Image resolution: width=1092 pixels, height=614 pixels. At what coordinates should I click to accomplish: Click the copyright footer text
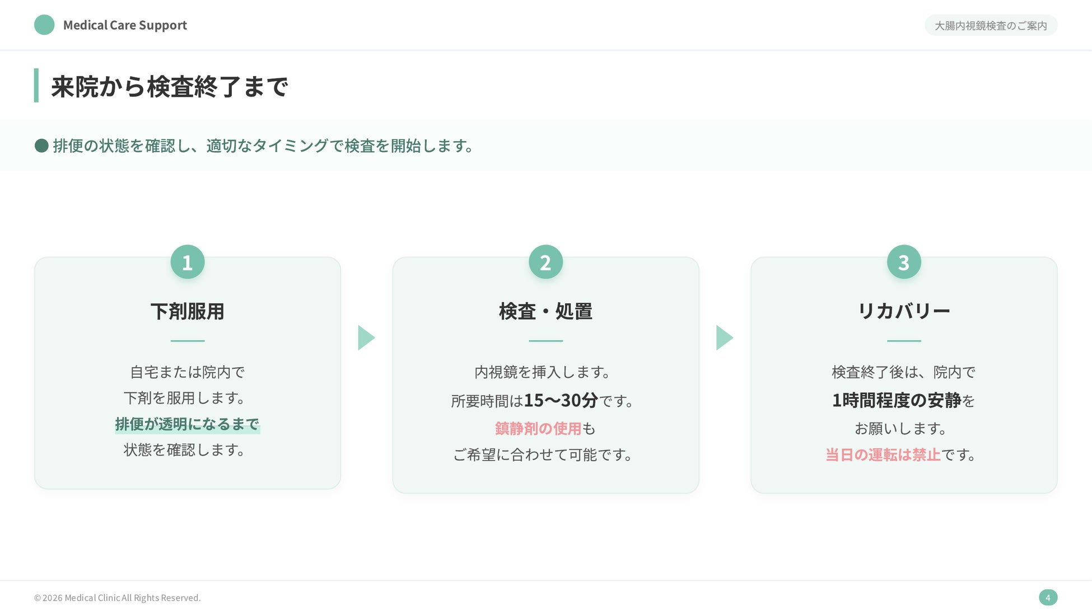point(117,598)
